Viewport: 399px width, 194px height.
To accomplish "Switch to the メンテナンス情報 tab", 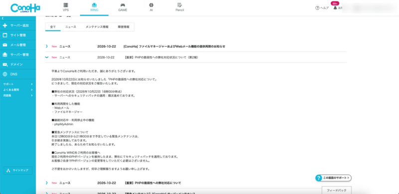I will point(97,27).
